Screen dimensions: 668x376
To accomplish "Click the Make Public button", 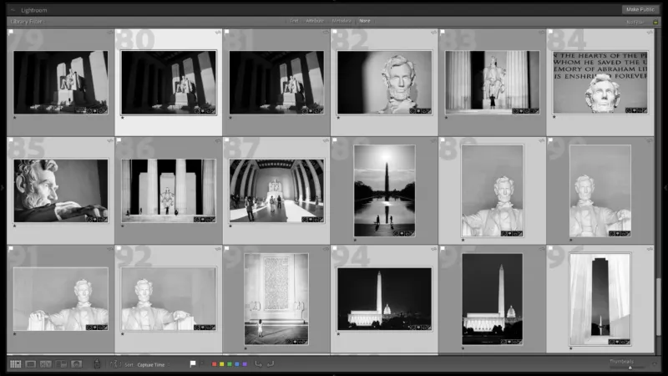I will pos(640,9).
